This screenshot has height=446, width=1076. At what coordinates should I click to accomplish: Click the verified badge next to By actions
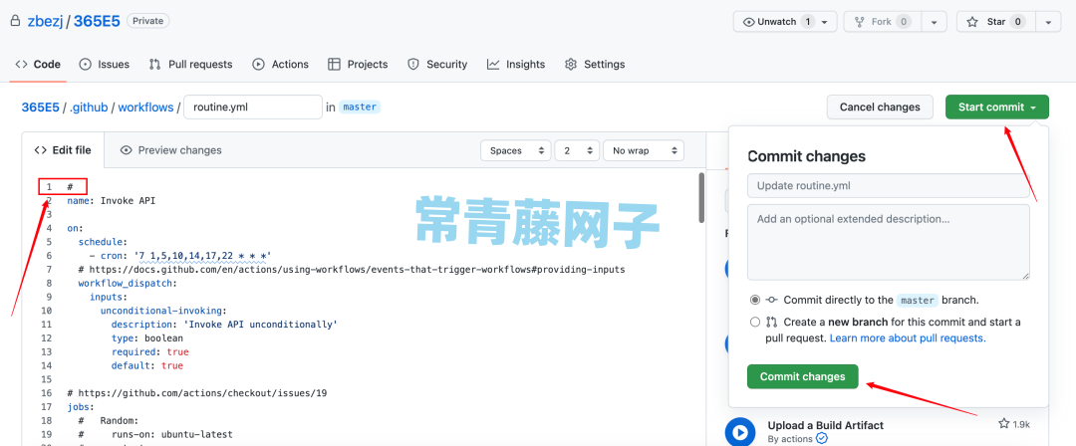tap(821, 438)
